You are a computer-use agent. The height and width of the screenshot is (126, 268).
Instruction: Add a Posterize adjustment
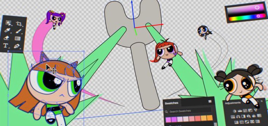point(242,122)
